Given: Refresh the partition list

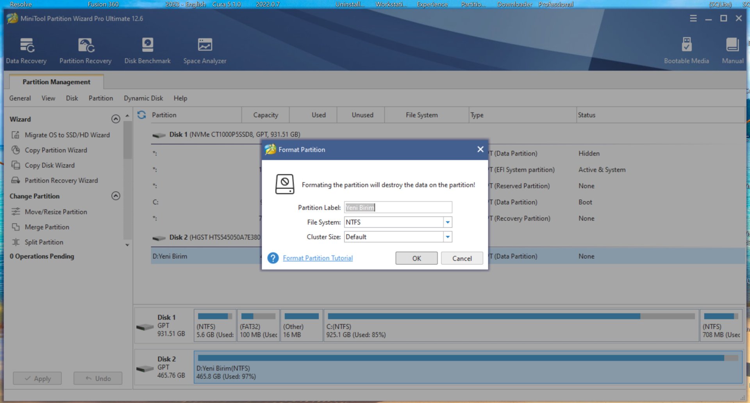Looking at the screenshot, I should 141,115.
